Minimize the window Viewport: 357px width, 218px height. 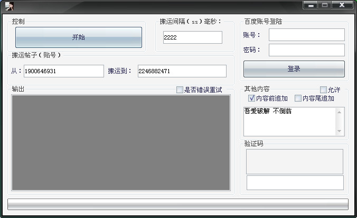pos(311,5)
